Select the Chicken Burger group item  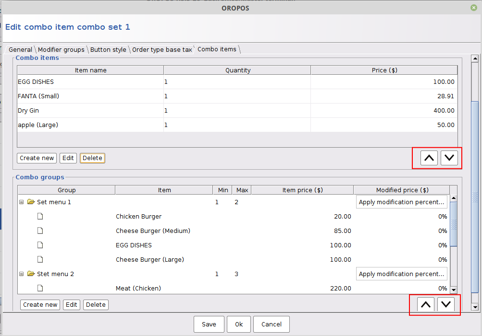[x=234, y=217]
